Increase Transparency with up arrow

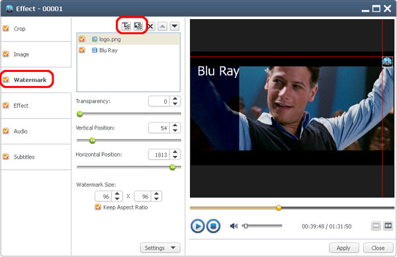coord(175,99)
